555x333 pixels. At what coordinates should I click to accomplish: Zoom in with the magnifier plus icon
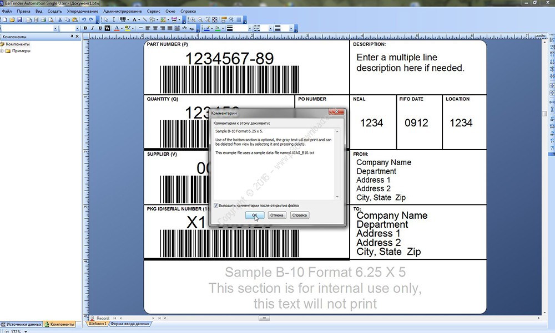pyautogui.click(x=193, y=20)
